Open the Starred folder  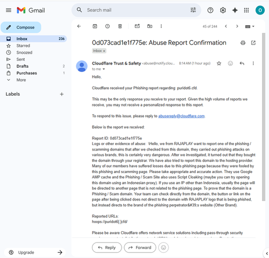click(x=33, y=46)
